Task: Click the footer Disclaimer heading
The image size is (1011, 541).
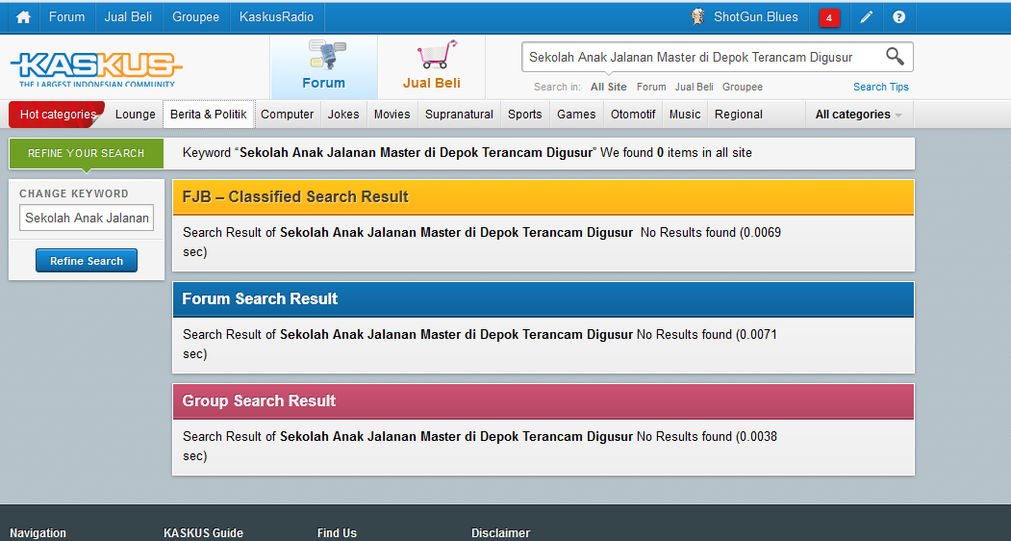Action: pyautogui.click(x=500, y=533)
